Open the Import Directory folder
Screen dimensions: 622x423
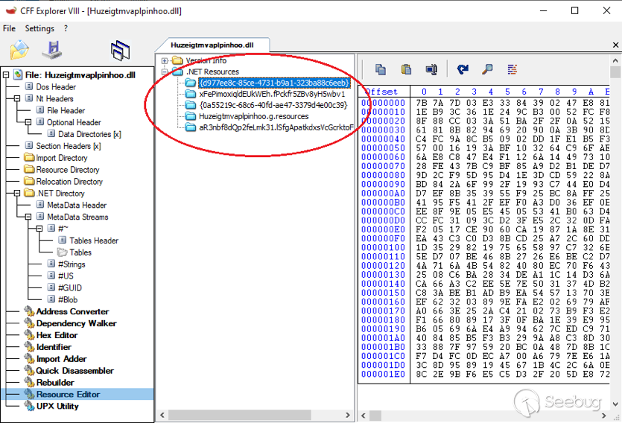[x=62, y=158]
